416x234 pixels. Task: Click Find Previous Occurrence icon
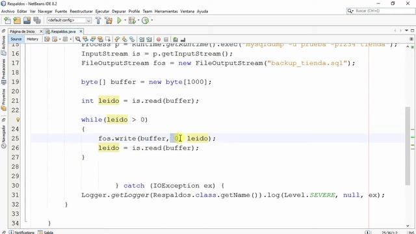click(85, 39)
